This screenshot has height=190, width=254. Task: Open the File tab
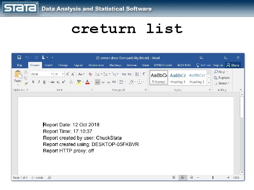point(19,65)
